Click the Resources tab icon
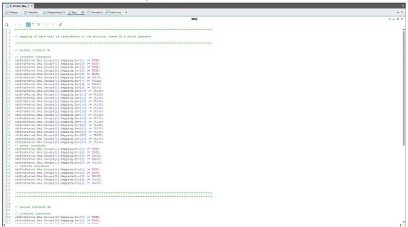408x227 pixels. pos(107,12)
